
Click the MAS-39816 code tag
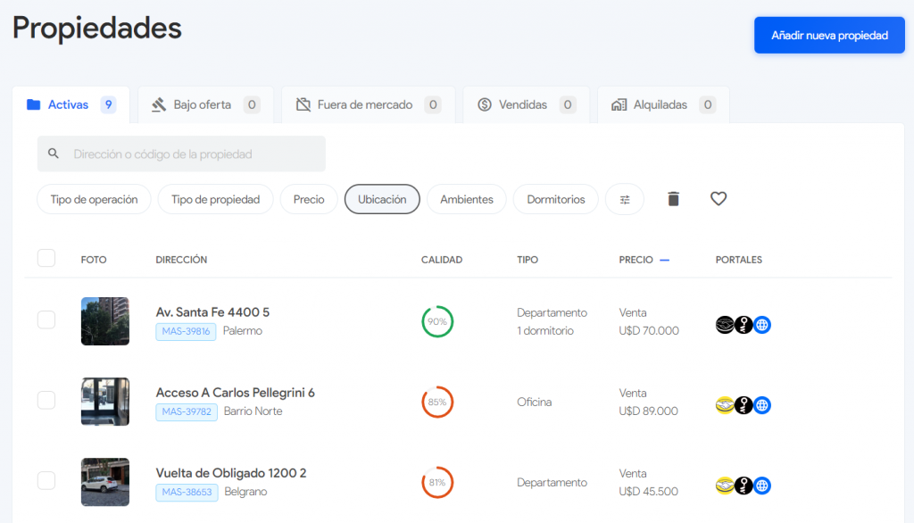tap(186, 331)
